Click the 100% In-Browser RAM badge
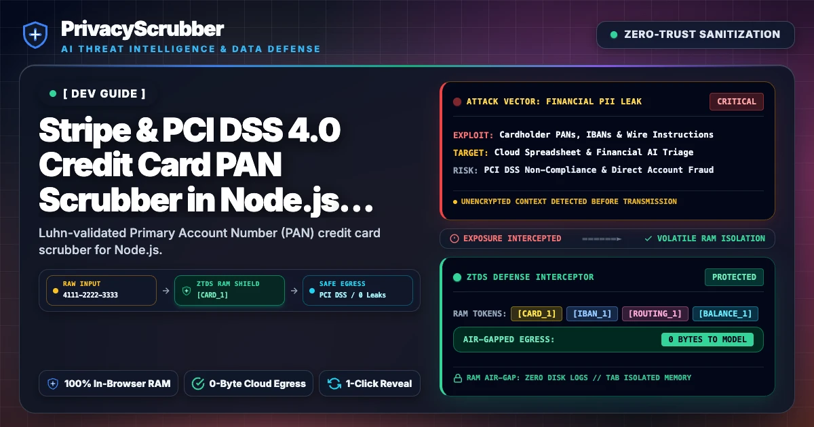Image resolution: width=814 pixels, height=427 pixels. [109, 384]
